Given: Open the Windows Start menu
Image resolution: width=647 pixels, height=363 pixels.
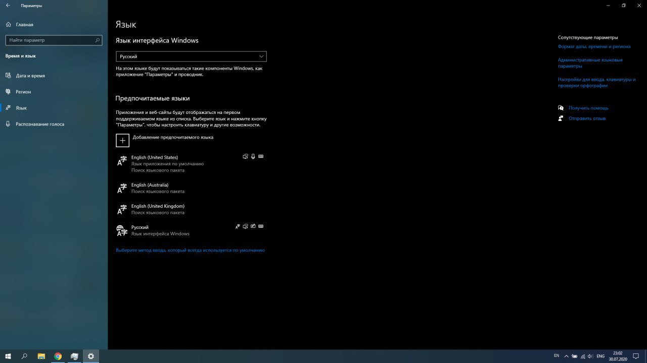Looking at the screenshot, I should [x=8, y=356].
